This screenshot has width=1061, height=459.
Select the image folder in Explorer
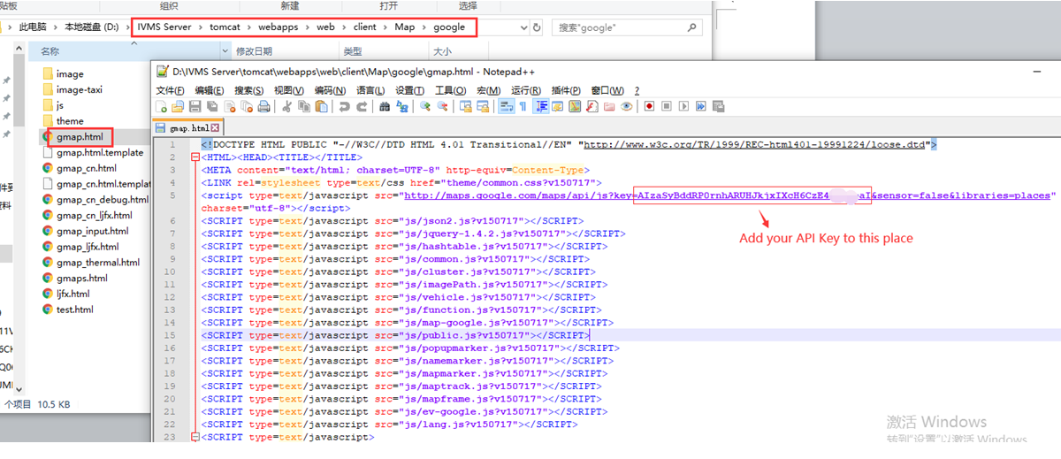70,74
